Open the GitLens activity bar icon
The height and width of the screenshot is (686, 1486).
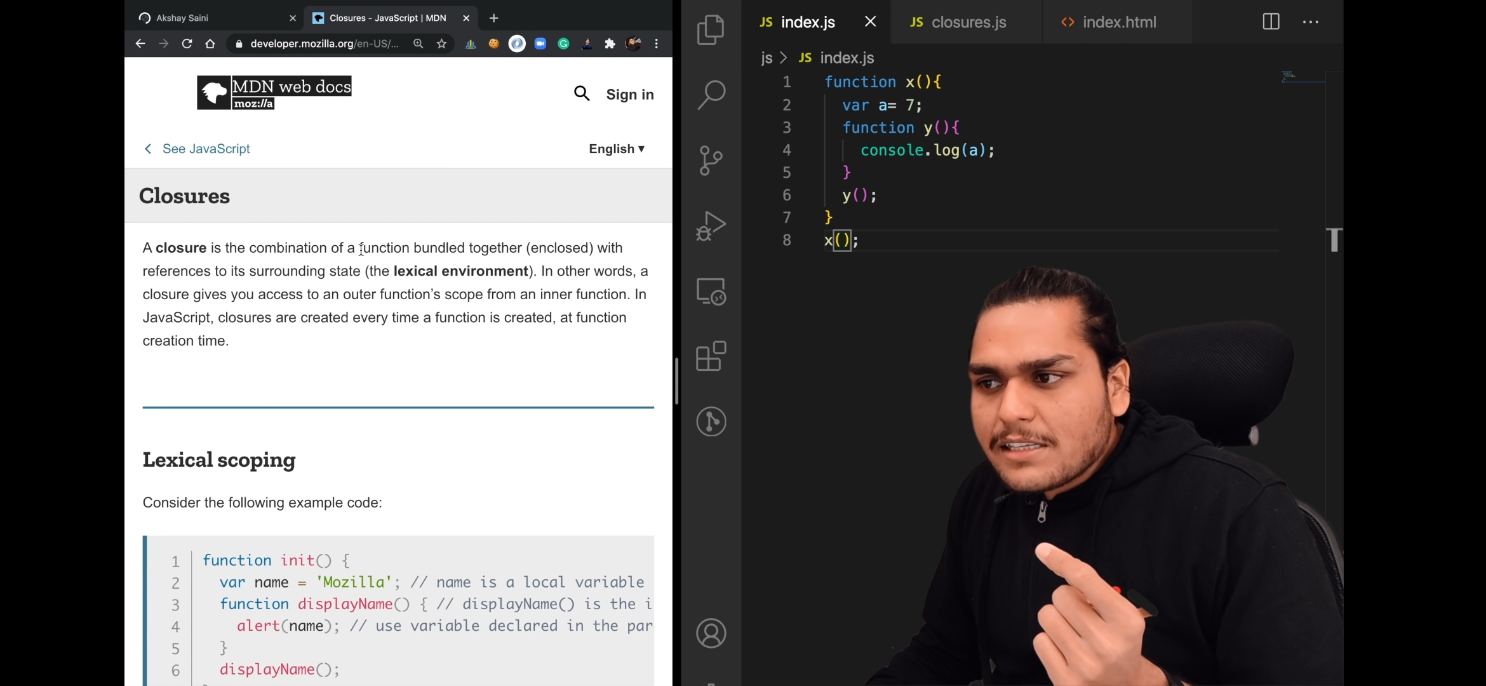[x=711, y=422]
